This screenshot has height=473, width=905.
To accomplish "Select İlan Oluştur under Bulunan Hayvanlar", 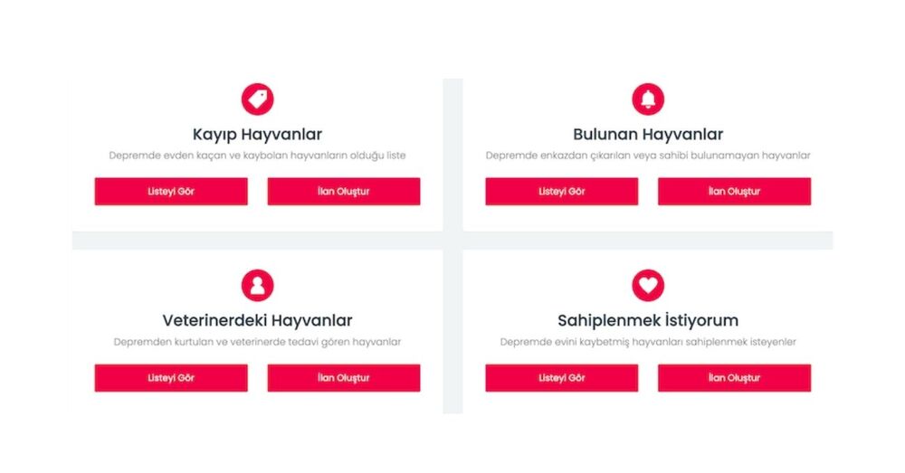I will (735, 192).
